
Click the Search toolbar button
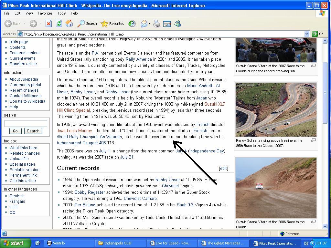[87, 24]
